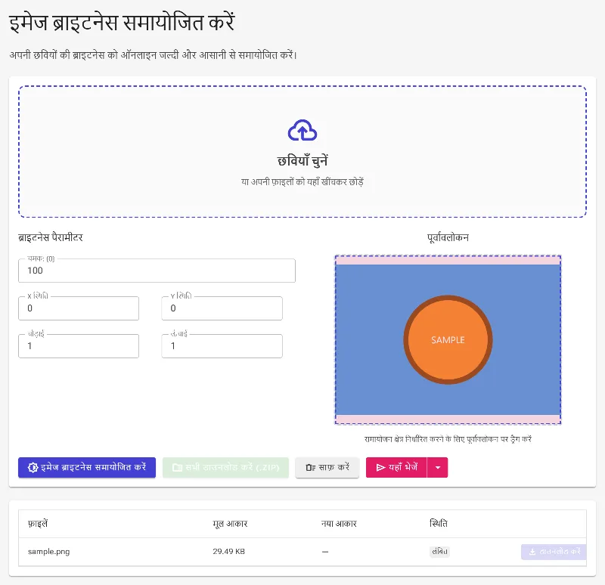Screen dimensions: 605x585
Task: Click the sample preview image
Action: pos(448,340)
